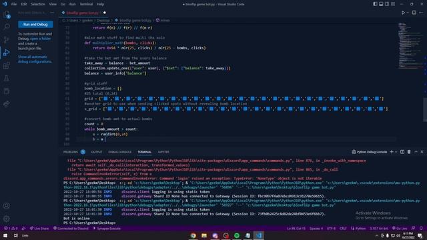Add a new terminal with plus icon
The image size is (427, 240).
(x=392, y=152)
